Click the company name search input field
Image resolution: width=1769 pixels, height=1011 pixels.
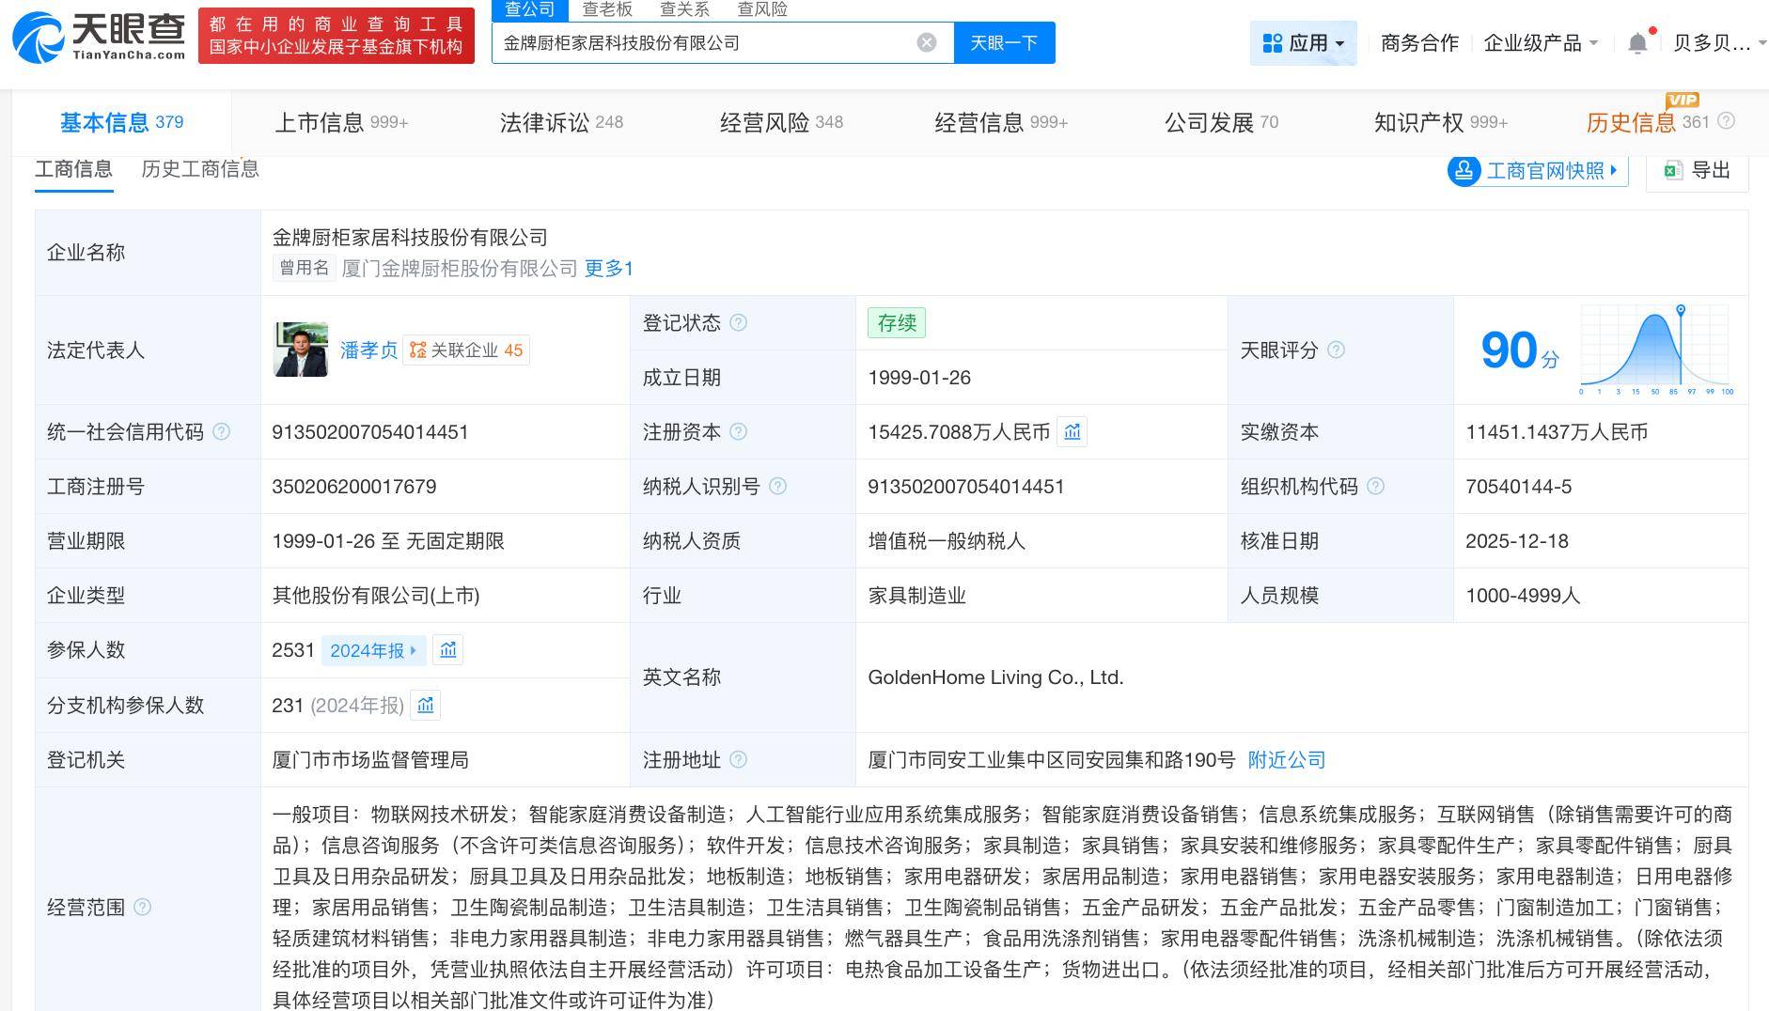pyautogui.click(x=705, y=43)
